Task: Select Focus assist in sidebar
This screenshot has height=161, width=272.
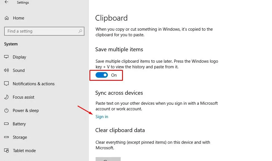Action: (24, 97)
